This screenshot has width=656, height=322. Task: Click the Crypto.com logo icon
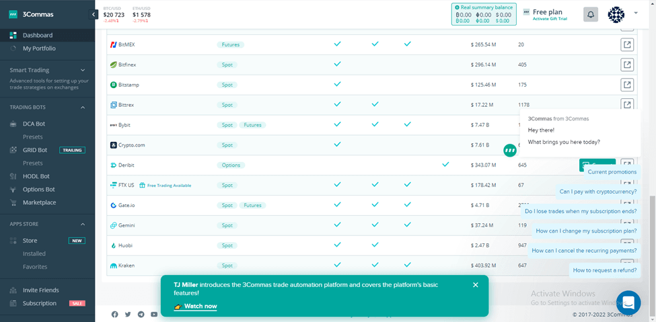coord(113,145)
